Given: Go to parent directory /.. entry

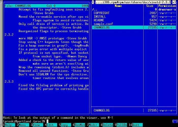Looking at the screenshot, I should 134,10.
